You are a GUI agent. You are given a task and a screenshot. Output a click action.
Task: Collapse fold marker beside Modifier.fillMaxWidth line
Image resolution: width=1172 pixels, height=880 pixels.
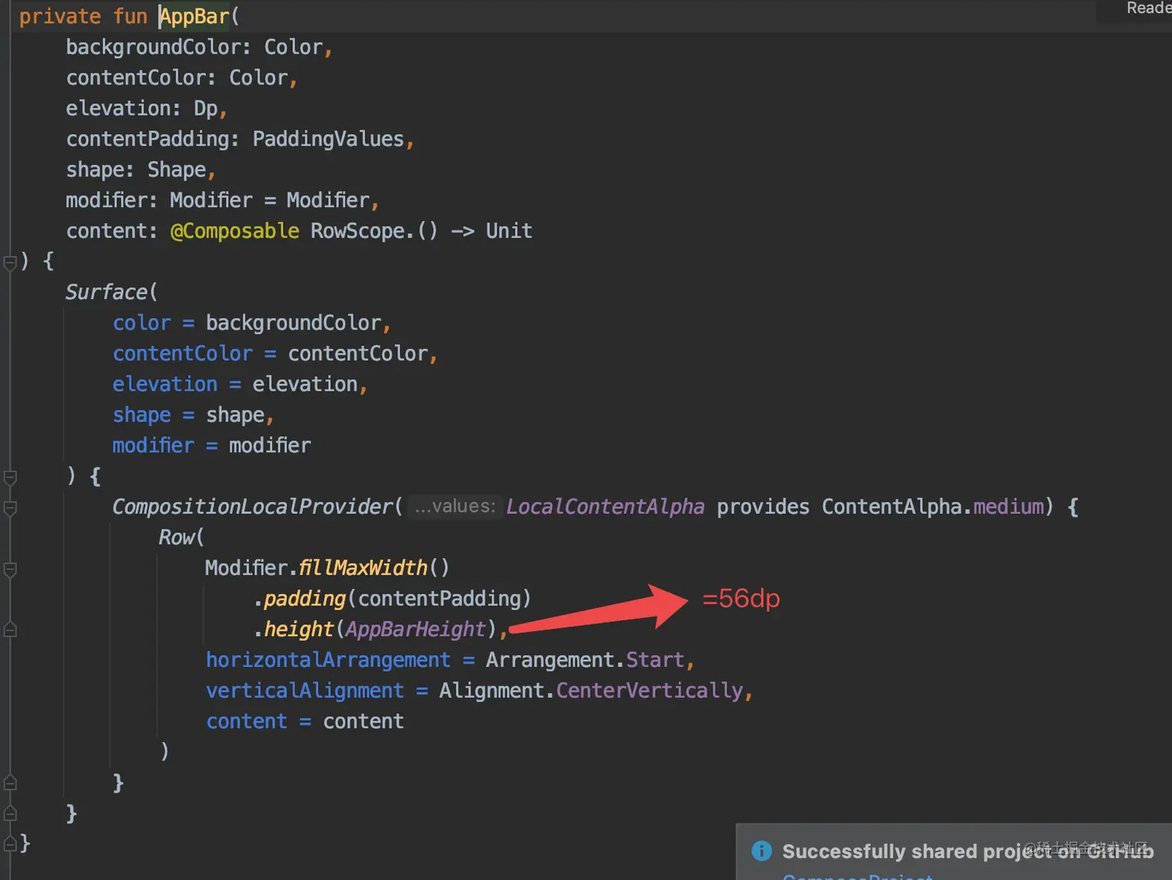pyautogui.click(x=10, y=569)
